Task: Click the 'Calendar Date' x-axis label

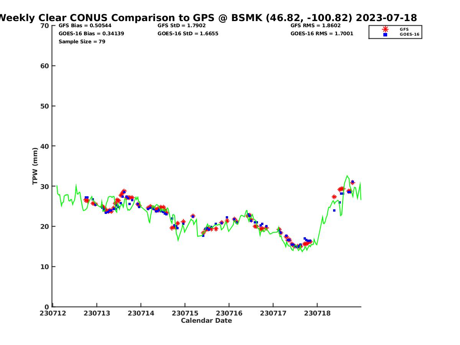Action: coord(207,320)
